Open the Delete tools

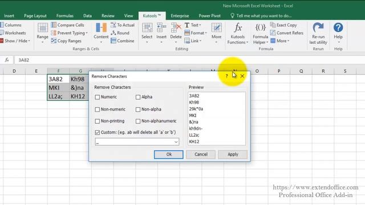point(176,33)
